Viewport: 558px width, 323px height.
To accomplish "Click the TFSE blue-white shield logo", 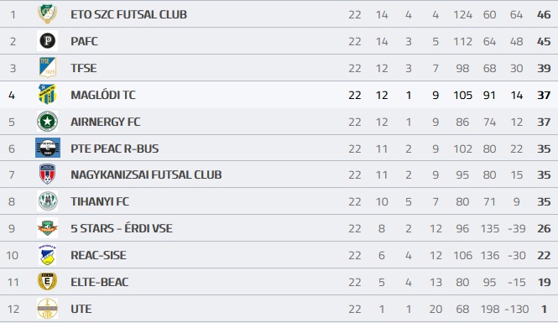I will [47, 68].
